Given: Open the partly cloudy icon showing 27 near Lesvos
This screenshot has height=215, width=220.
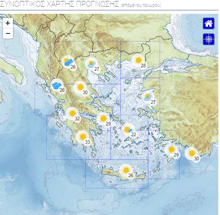Looking at the screenshot, I should pyautogui.click(x=147, y=97).
